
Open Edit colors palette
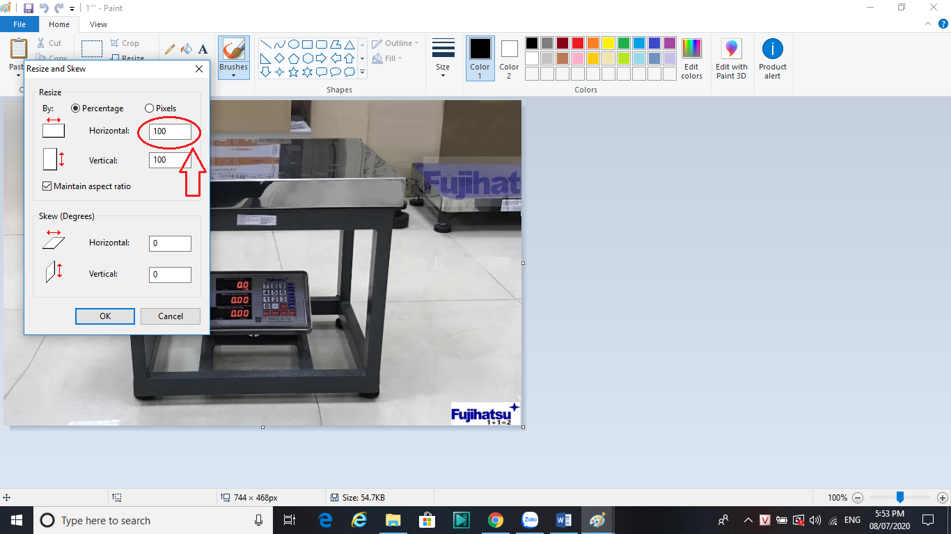(x=691, y=58)
